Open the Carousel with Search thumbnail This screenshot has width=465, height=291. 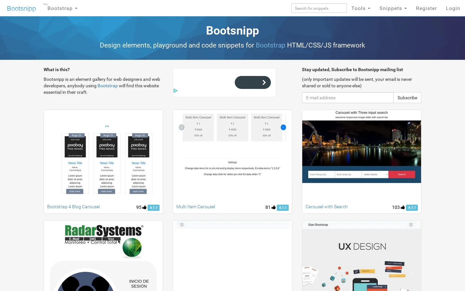coord(362,155)
